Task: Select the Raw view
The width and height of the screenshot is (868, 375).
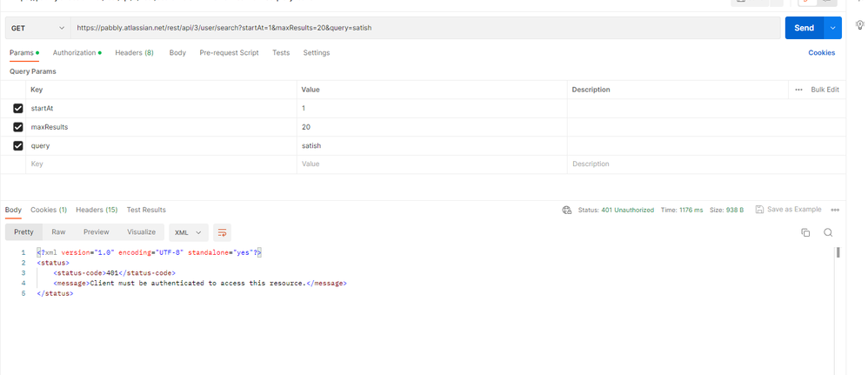Action: (x=58, y=232)
